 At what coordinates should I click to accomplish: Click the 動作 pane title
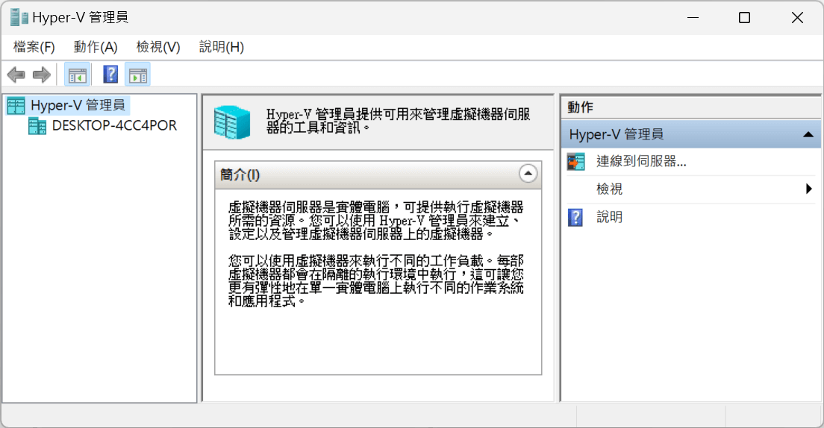580,107
